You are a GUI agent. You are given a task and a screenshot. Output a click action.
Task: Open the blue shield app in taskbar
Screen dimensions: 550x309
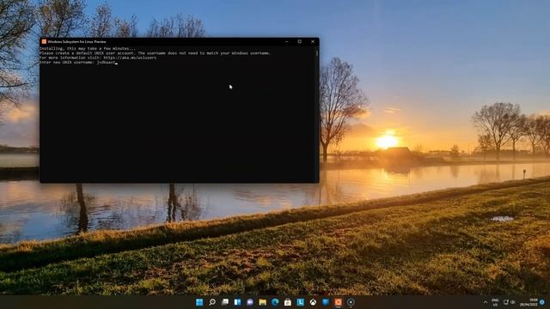(326, 302)
